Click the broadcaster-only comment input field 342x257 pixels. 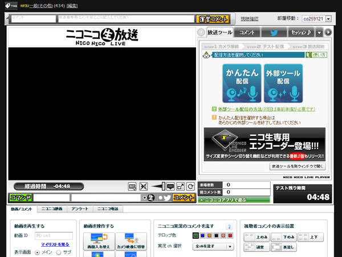126,19
